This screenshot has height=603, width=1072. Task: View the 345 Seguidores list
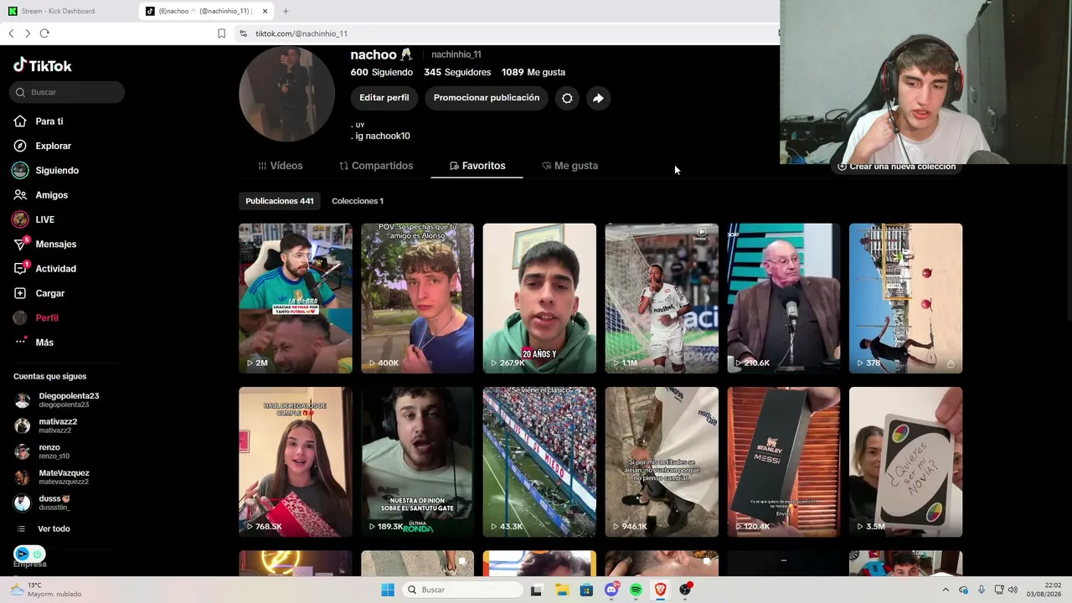coord(457,72)
